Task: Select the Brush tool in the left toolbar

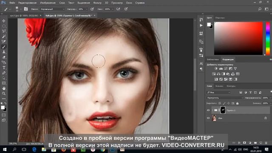Action: pos(4,47)
